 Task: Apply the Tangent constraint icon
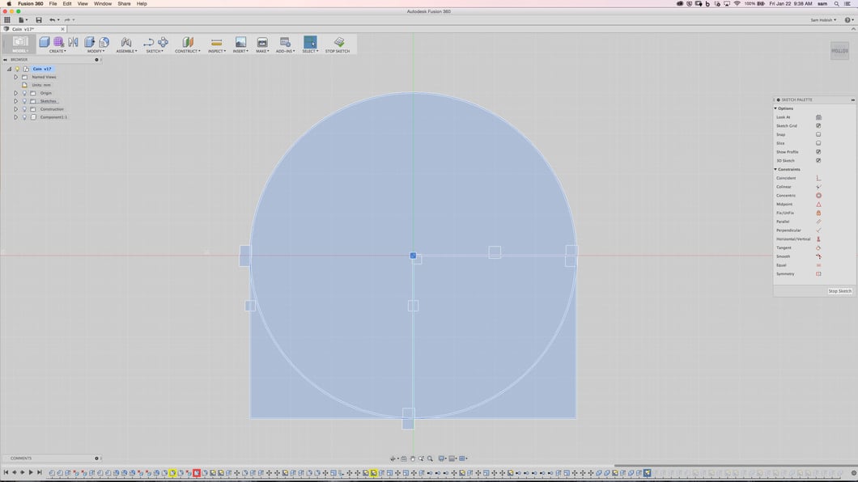818,248
